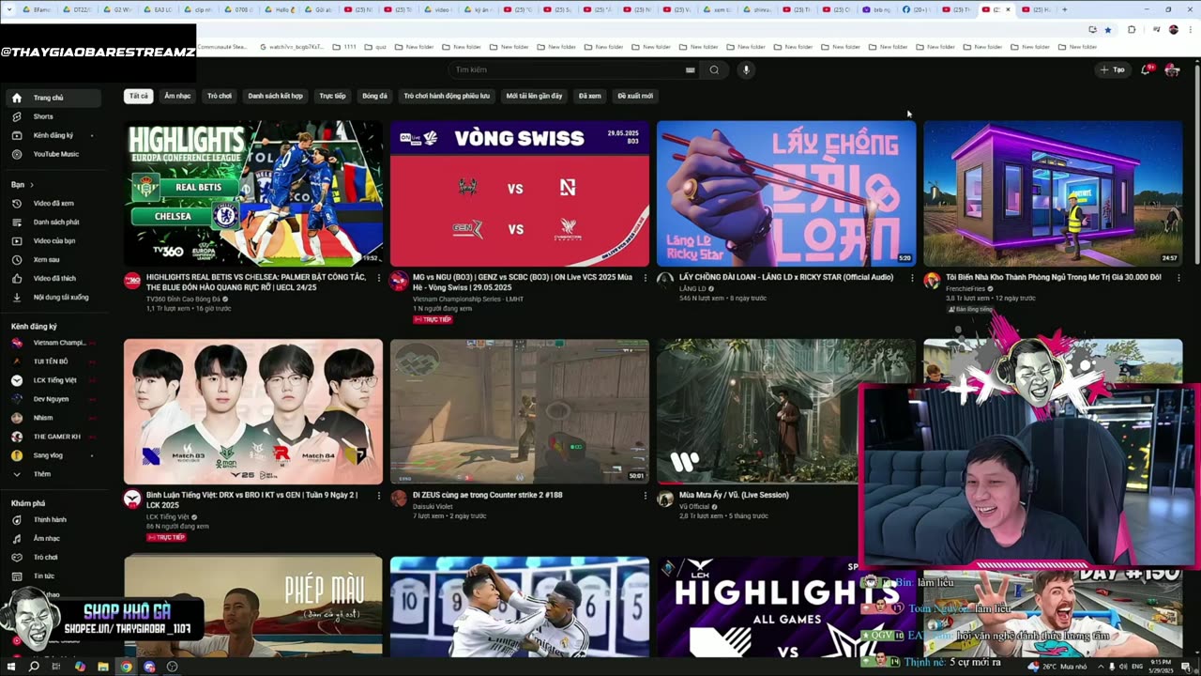1201x676 pixels.
Task: Open the new tab plus button
Action: [1064, 9]
